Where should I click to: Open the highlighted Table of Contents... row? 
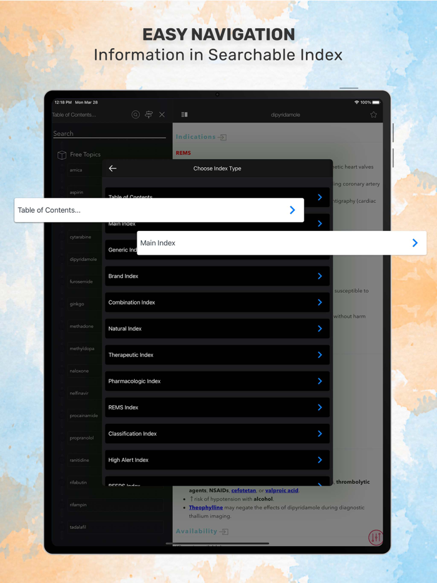click(159, 210)
